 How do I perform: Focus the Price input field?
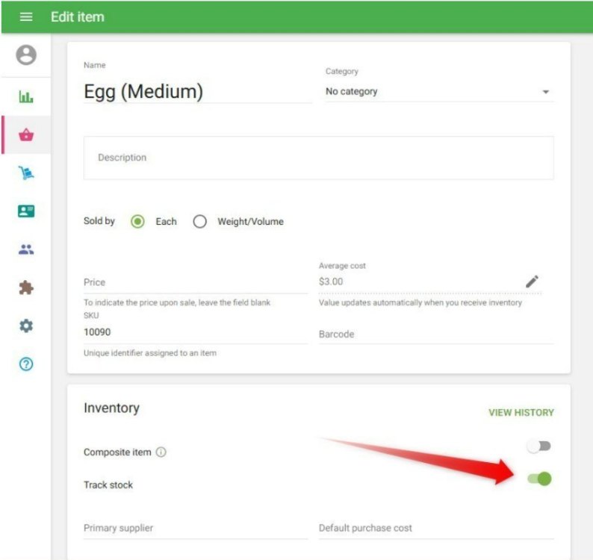[195, 282]
